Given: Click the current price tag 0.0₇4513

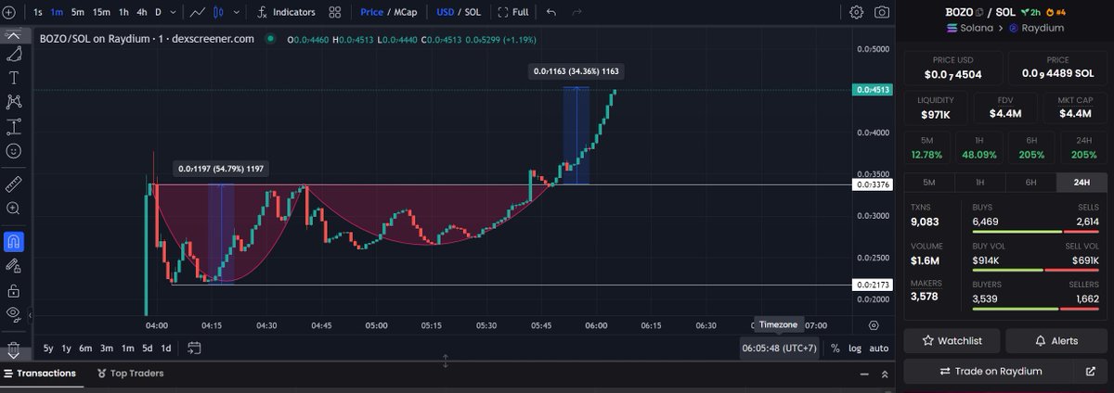Looking at the screenshot, I should click(x=873, y=90).
